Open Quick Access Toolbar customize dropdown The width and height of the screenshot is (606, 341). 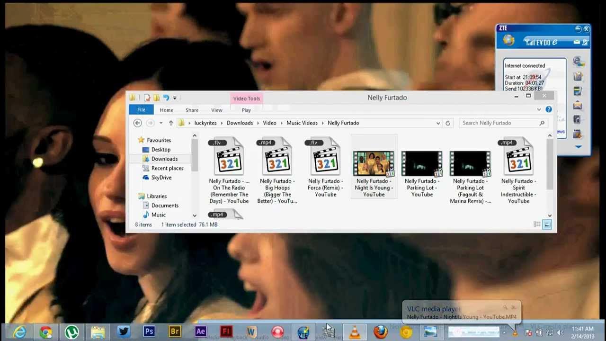pos(175,98)
